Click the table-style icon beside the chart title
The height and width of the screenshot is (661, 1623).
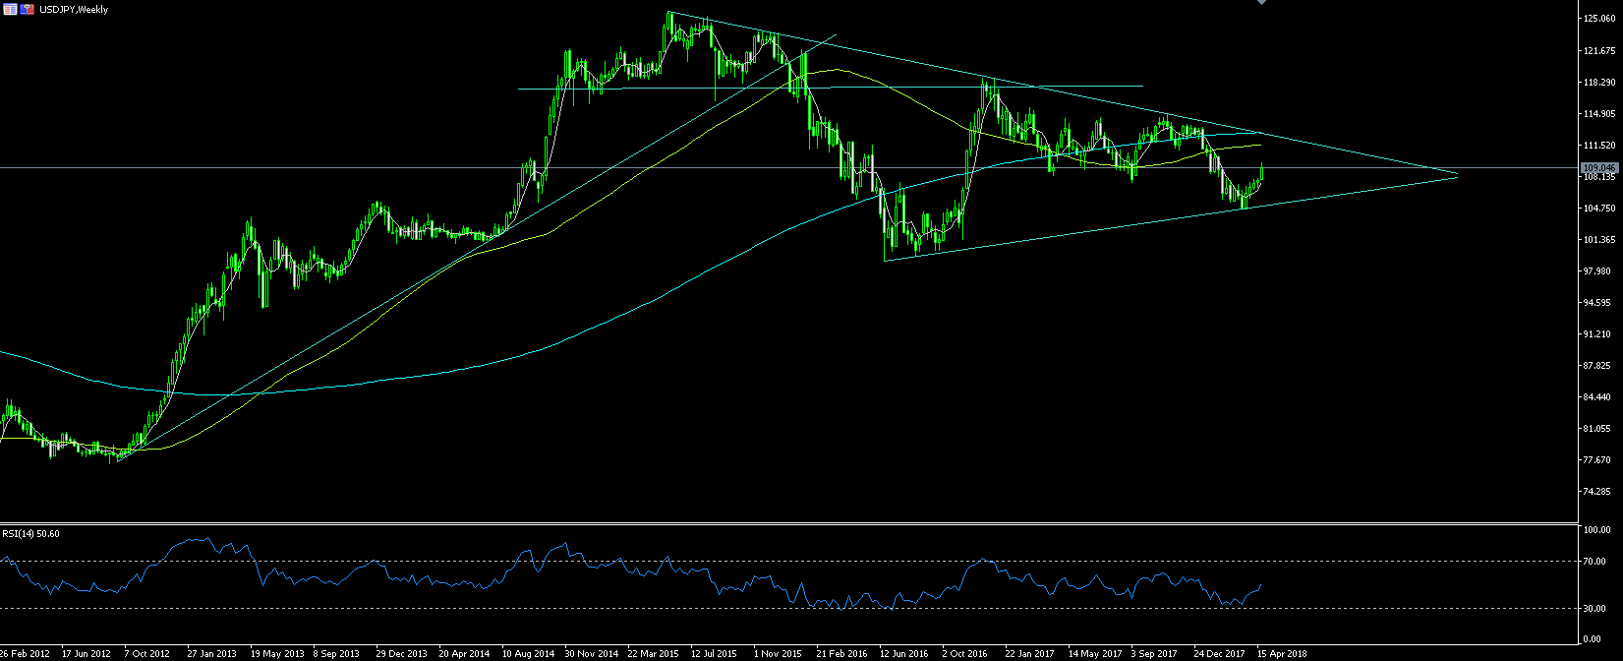click(x=10, y=9)
